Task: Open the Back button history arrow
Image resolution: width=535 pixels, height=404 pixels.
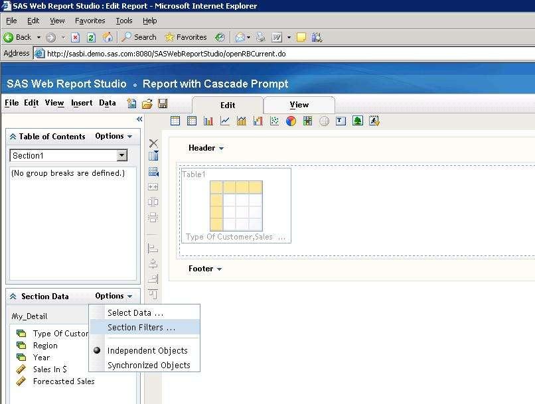Action: (x=39, y=37)
